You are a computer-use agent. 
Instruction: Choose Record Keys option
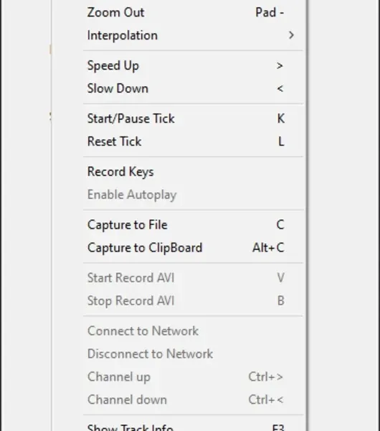pyautogui.click(x=193, y=172)
